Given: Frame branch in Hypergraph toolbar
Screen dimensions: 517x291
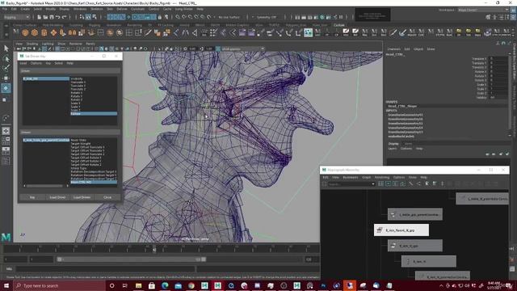Looking at the screenshot, I should [403, 183].
